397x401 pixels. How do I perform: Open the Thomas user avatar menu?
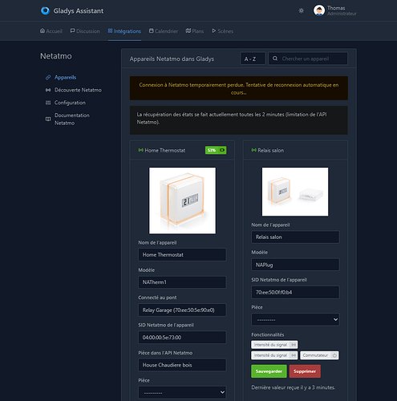point(319,10)
